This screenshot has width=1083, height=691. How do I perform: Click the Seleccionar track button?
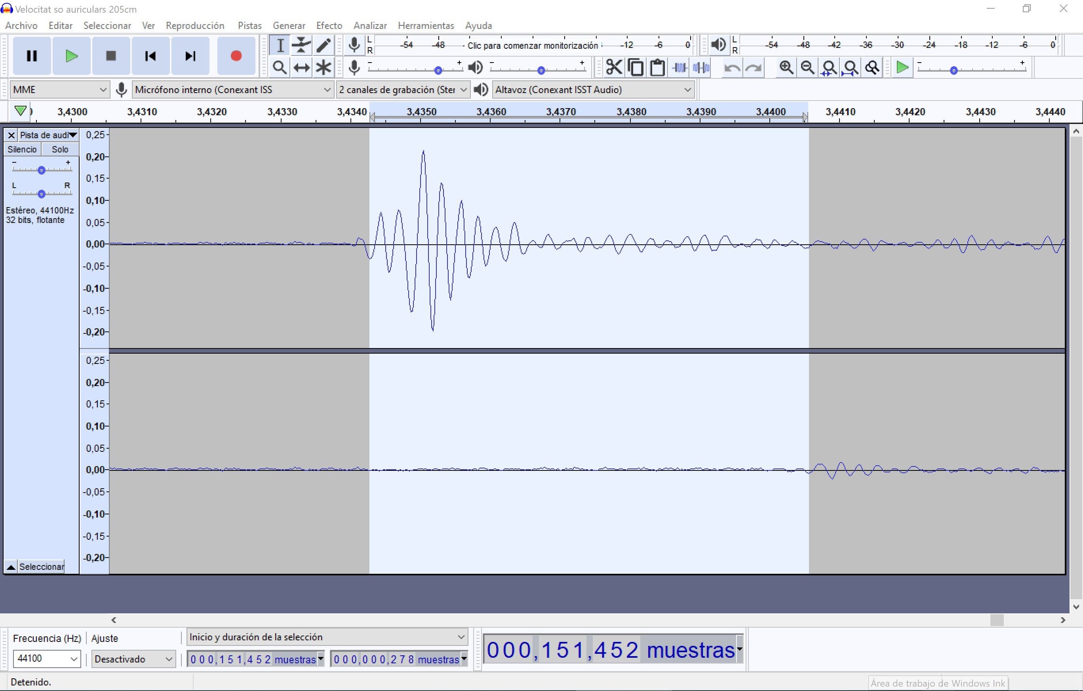click(x=41, y=567)
